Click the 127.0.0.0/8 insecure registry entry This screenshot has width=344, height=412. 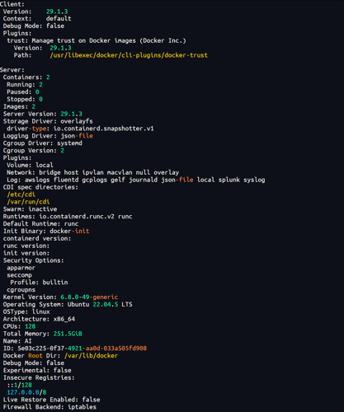tap(26, 392)
